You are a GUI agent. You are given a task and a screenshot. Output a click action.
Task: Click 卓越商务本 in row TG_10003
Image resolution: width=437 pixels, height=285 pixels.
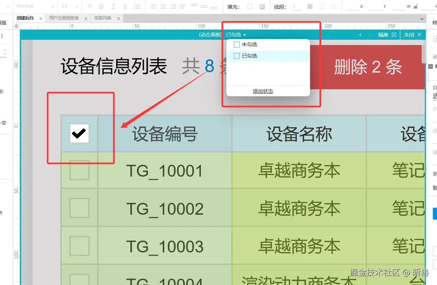click(299, 247)
